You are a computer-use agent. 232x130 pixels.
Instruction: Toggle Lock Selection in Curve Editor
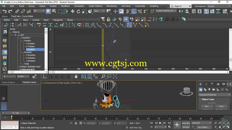point(108,19)
